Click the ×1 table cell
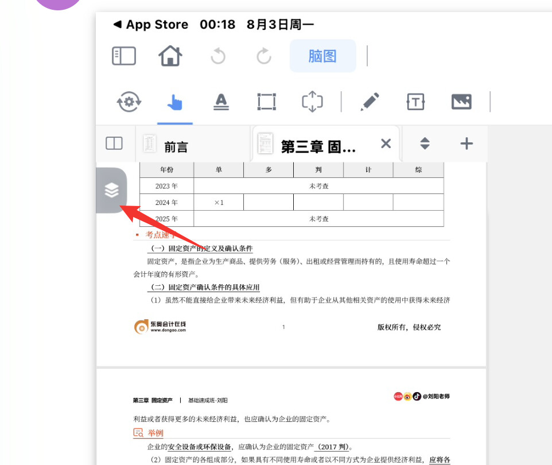The width and height of the screenshot is (552, 465). 219,203
